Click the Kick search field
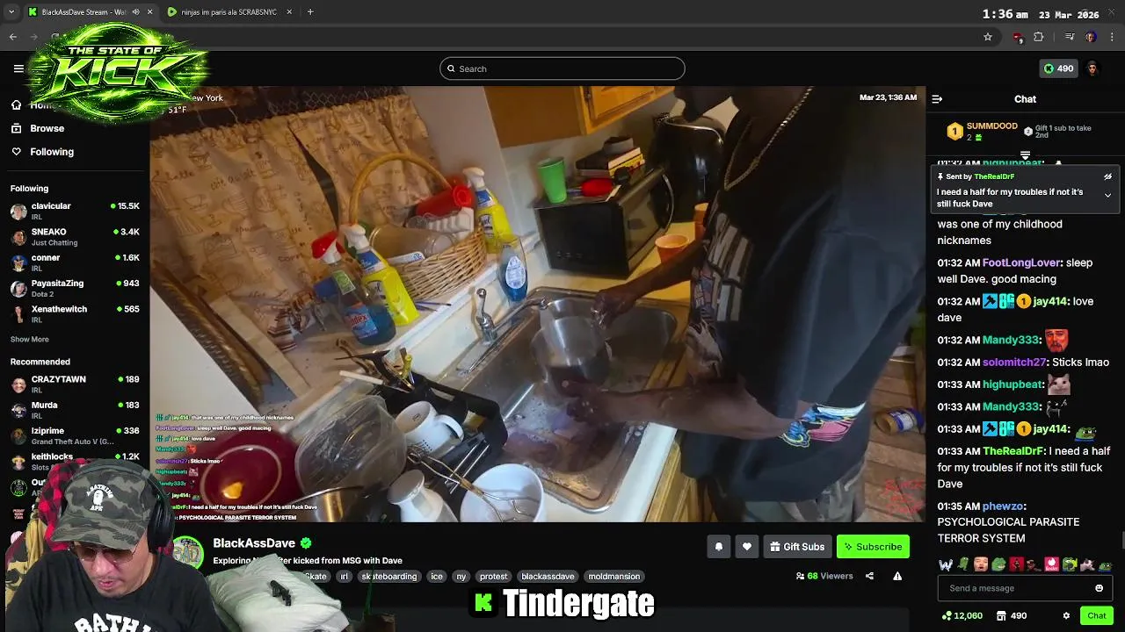The height and width of the screenshot is (632, 1125). [562, 68]
